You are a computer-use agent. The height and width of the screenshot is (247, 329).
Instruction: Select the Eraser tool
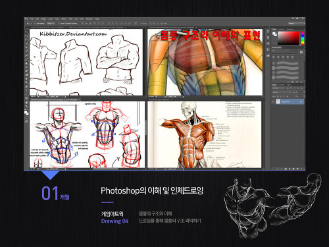click(26, 71)
